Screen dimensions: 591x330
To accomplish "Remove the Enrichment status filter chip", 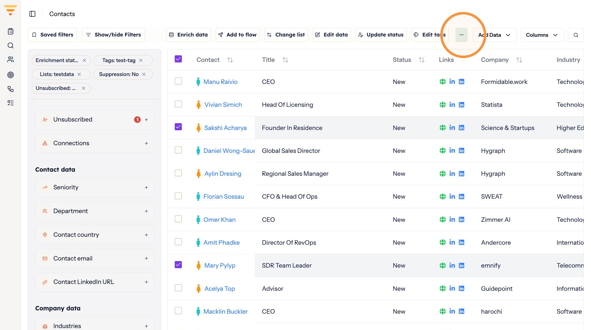I will [x=85, y=60].
